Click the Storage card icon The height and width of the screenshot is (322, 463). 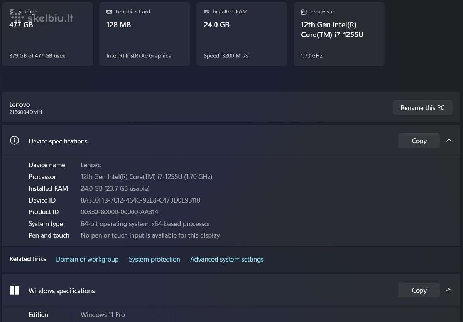coord(12,12)
